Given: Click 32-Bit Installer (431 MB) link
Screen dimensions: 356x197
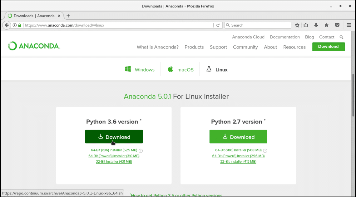Looking at the screenshot, I should coord(114,162).
